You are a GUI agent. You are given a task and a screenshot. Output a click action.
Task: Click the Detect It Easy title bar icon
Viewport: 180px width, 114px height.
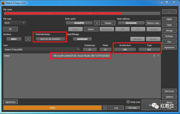(x=3, y=3)
